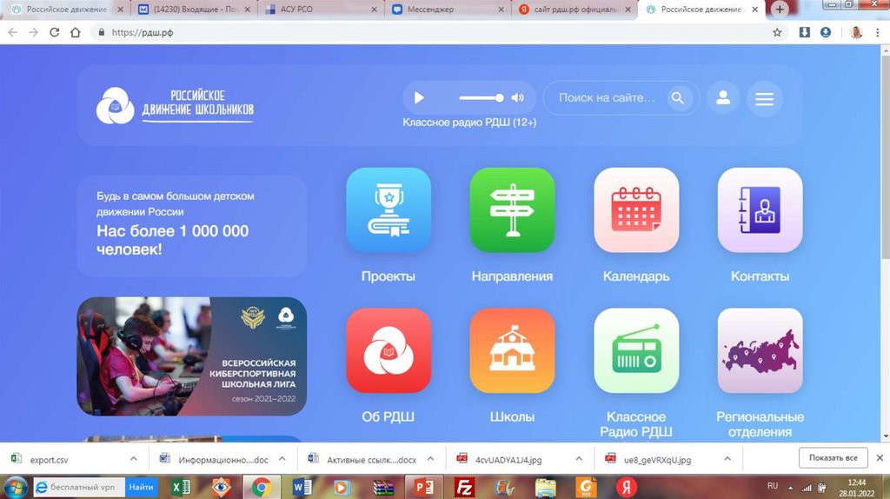This screenshot has width=890, height=499.
Task: Click the search magnifier icon
Action: click(678, 97)
